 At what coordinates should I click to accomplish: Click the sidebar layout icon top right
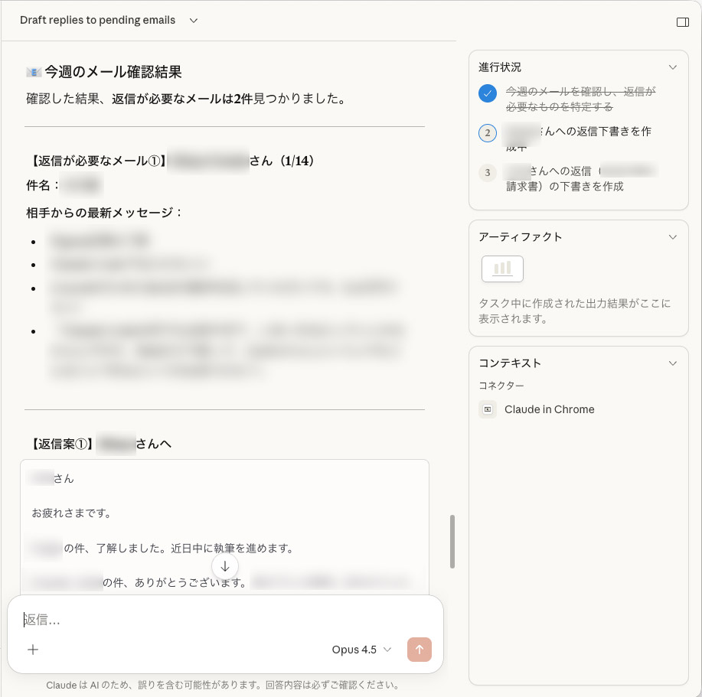682,21
